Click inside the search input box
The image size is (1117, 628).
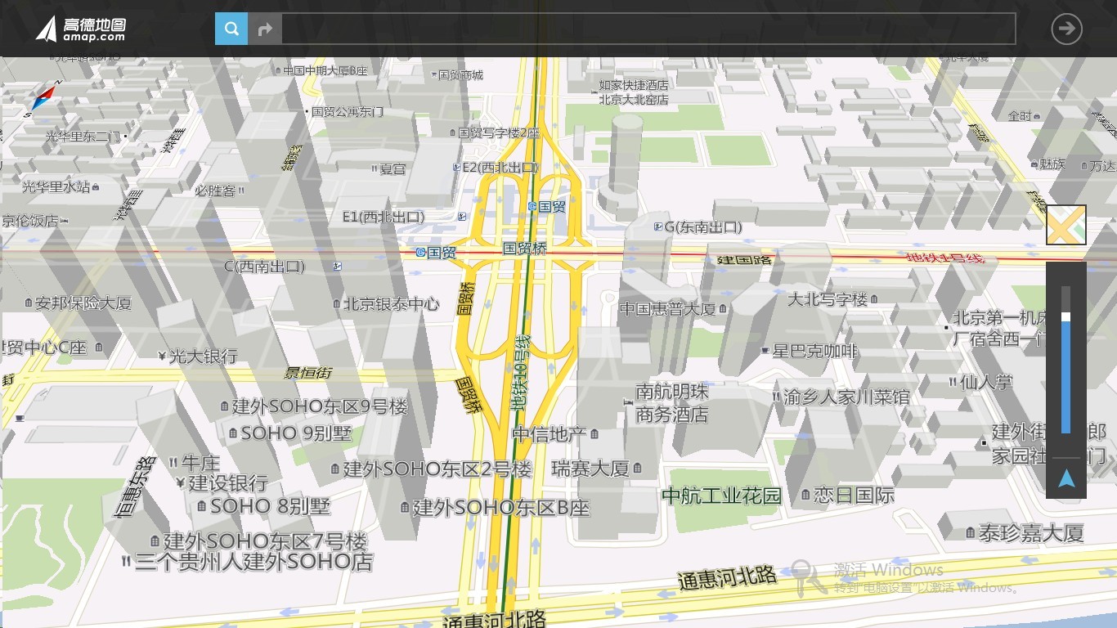[646, 28]
